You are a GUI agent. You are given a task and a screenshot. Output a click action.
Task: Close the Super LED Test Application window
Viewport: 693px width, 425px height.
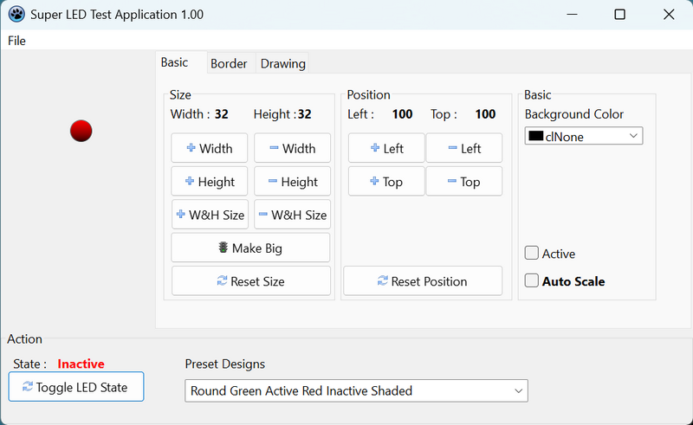(x=669, y=15)
